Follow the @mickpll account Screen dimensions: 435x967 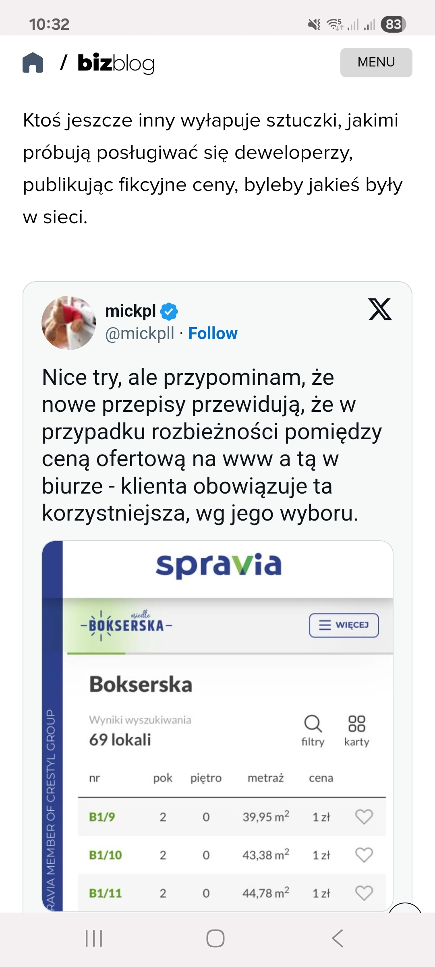[x=213, y=334]
